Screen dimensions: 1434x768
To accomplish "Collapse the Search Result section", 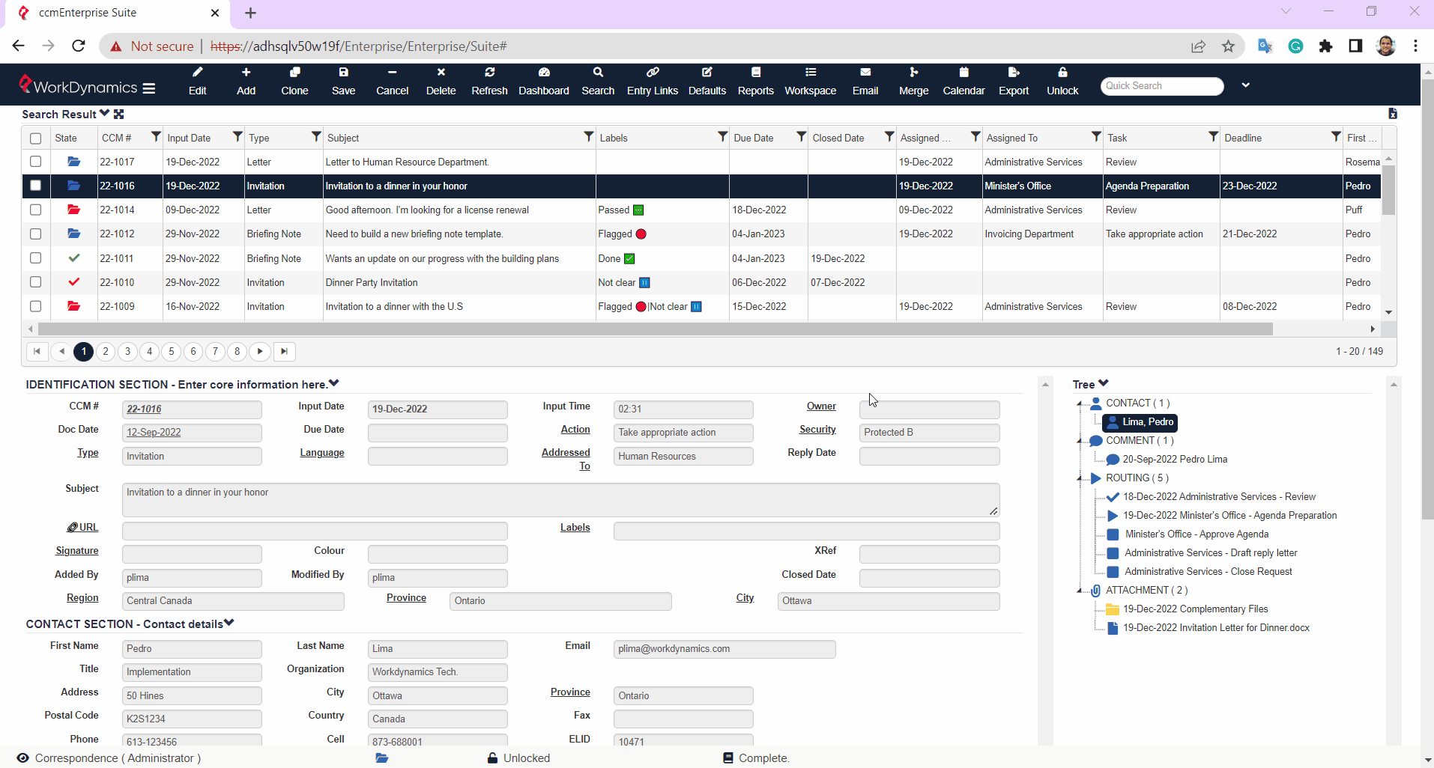I will [x=104, y=113].
